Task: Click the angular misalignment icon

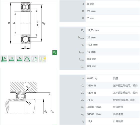Action: click(27, 59)
